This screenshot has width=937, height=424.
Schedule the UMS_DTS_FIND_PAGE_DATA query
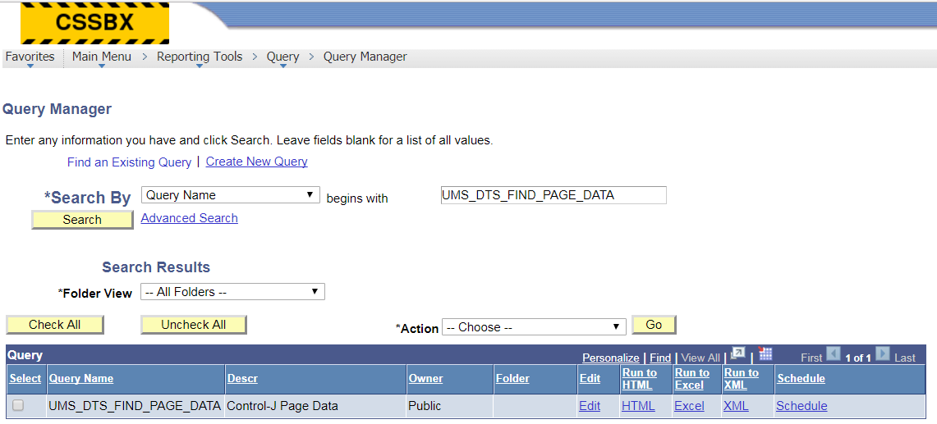tap(802, 405)
